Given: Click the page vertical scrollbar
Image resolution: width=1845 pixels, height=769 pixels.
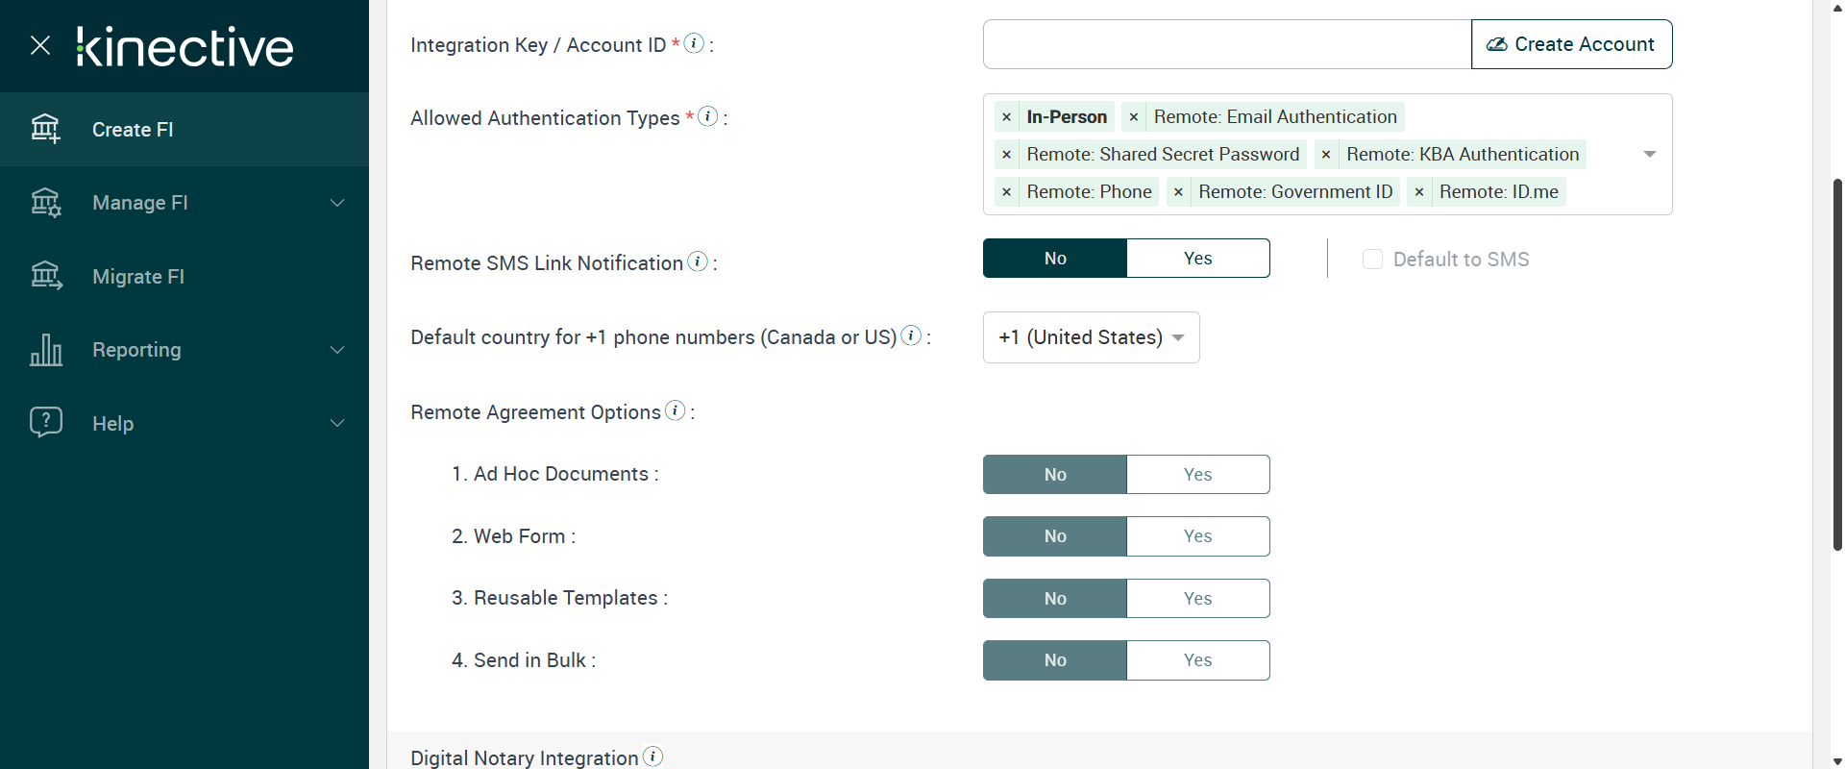Looking at the screenshot, I should 1837,365.
